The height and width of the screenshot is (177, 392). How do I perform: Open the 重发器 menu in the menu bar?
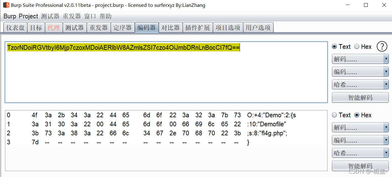(72, 16)
